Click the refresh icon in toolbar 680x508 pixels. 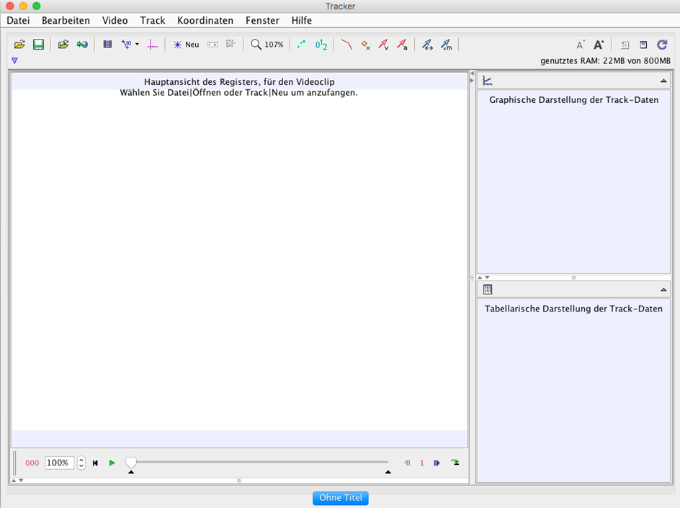662,44
